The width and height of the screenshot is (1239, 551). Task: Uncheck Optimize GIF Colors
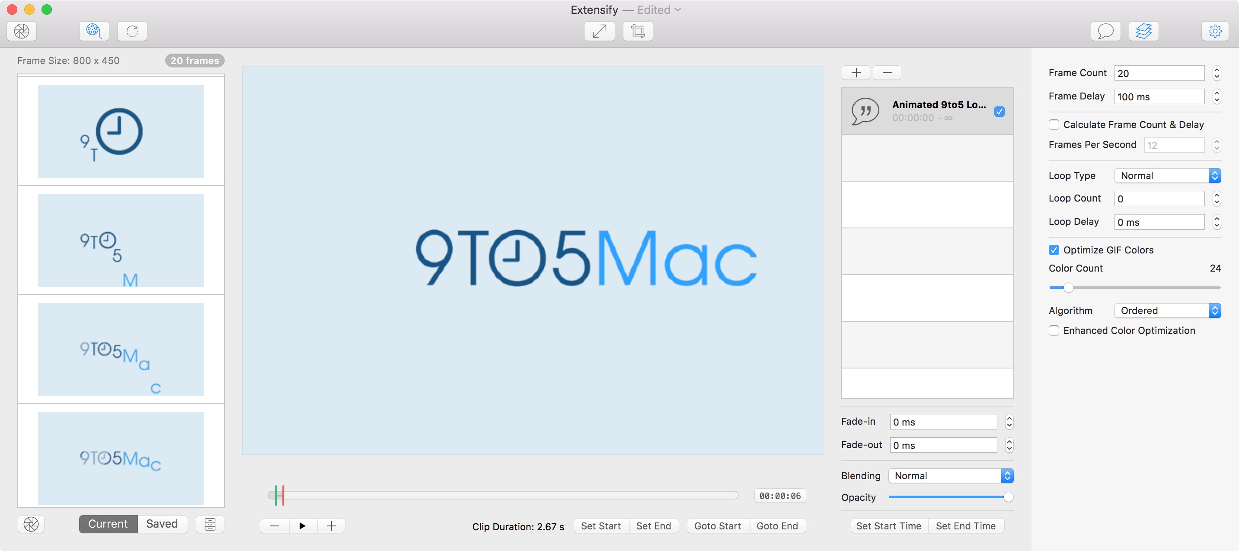(x=1054, y=250)
